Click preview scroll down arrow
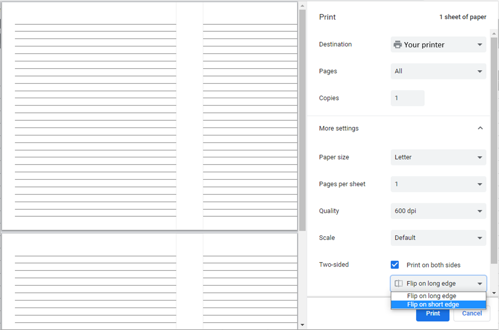499x330 pixels. point(302,325)
